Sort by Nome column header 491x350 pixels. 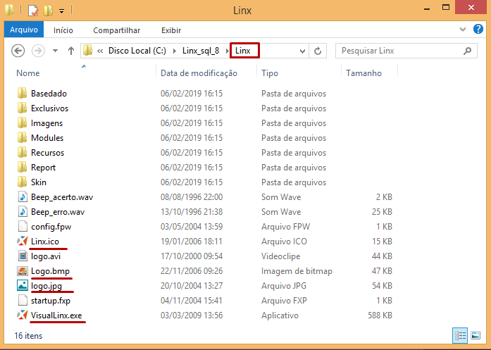click(28, 73)
